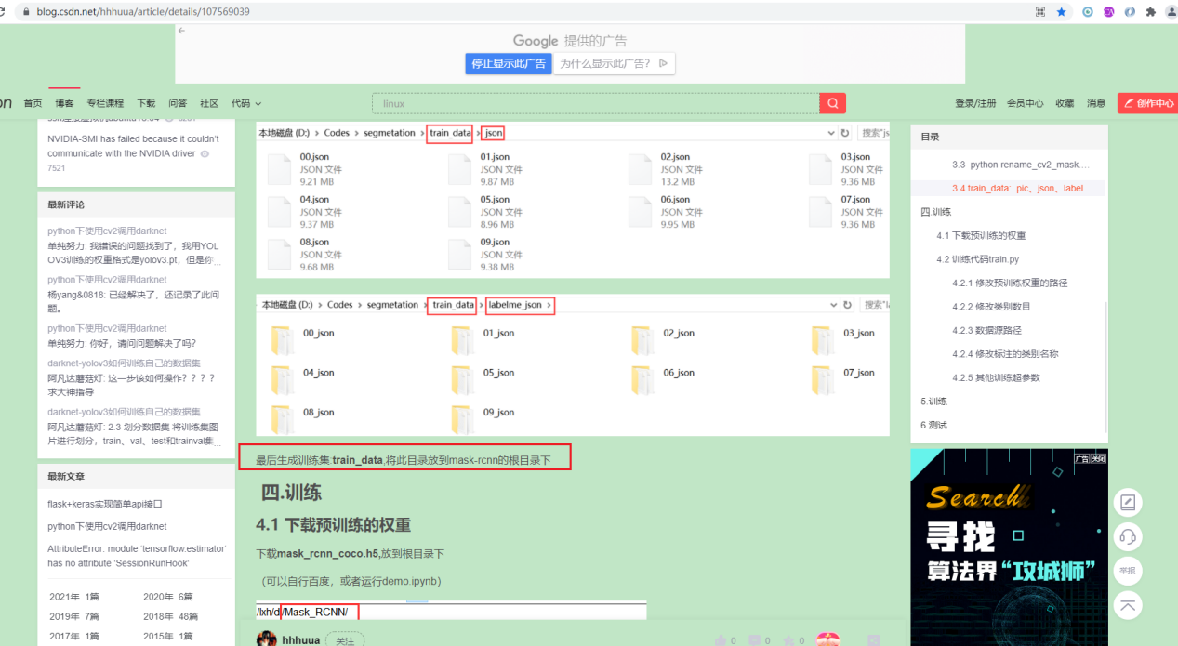This screenshot has width=1178, height=646.
Task: Click the ad back arrow in the top banner
Action: pos(181,31)
